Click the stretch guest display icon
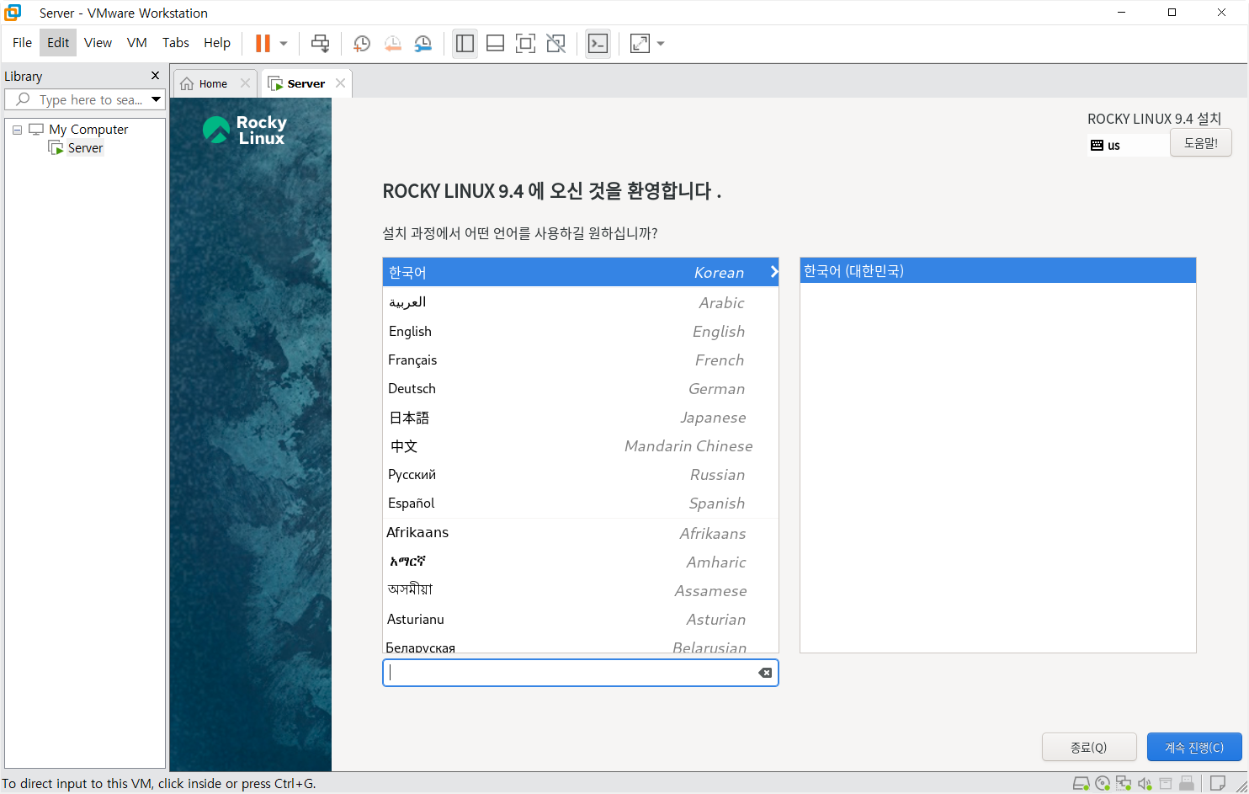 [640, 43]
